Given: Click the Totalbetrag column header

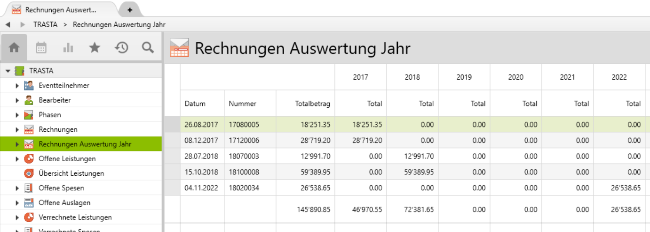Looking at the screenshot, I should [x=312, y=104].
